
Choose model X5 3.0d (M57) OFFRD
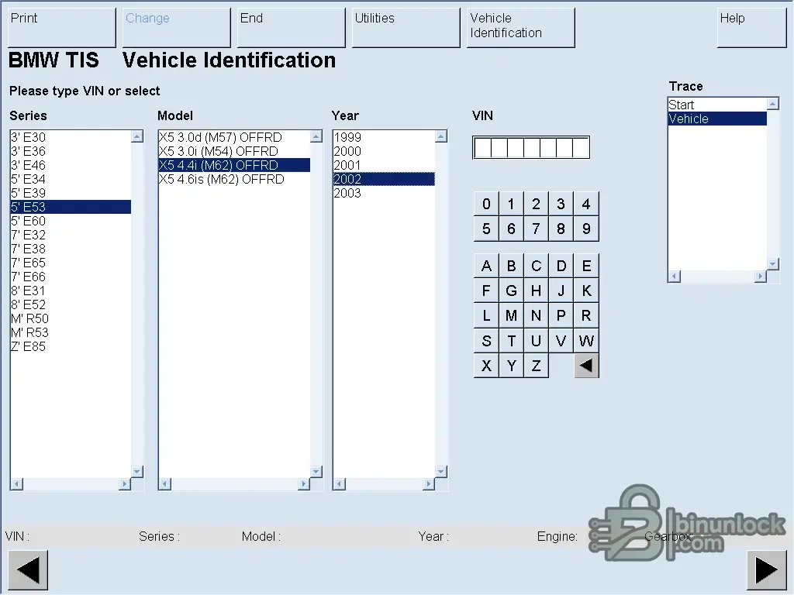234,137
